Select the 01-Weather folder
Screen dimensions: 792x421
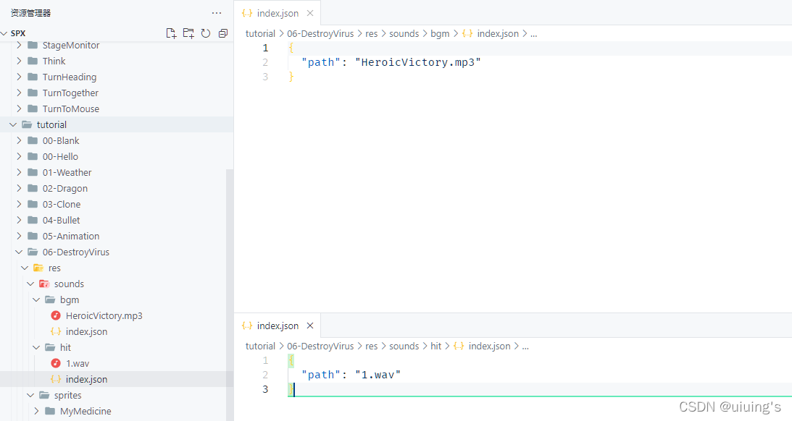coord(117,172)
